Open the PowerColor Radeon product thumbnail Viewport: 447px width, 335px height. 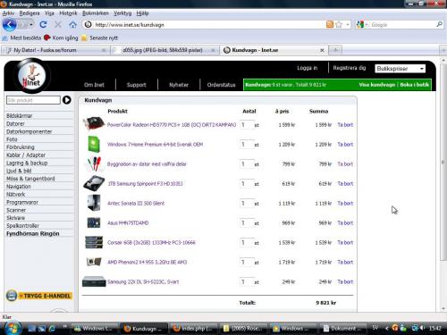tap(94, 123)
